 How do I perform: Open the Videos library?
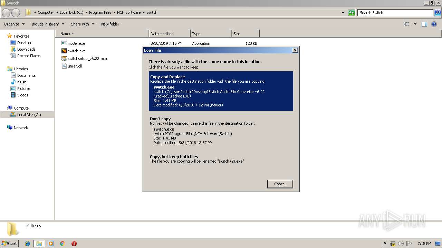(x=22, y=95)
